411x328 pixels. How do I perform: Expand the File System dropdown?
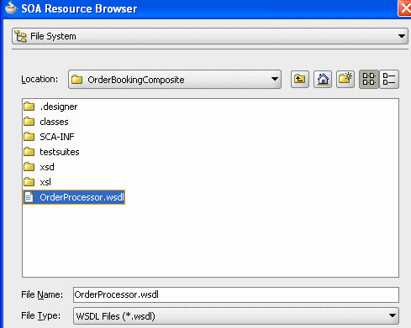click(402, 36)
